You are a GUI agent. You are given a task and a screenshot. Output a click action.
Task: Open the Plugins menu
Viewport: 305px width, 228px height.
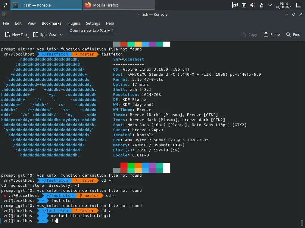coord(74,23)
